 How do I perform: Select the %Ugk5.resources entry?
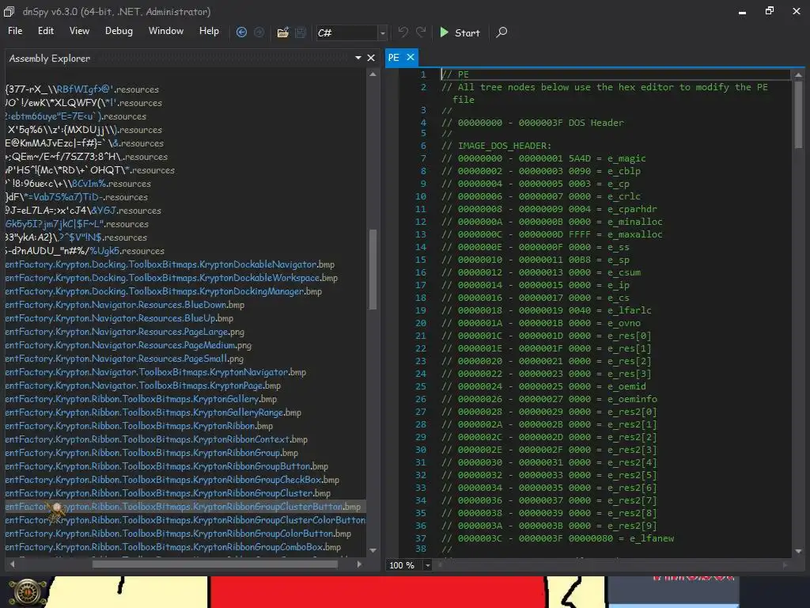(85, 251)
